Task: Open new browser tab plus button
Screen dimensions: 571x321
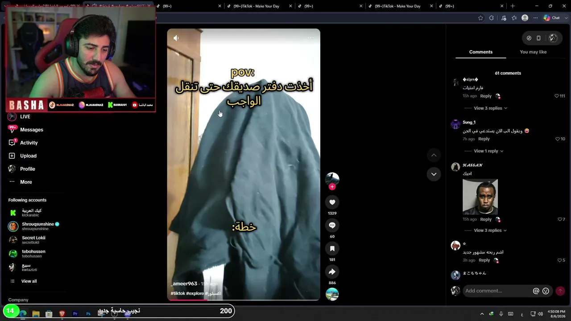Action: [513, 6]
